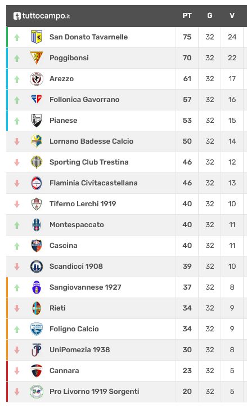Open Pro Livorno 1919 Sorgenti team page

pyautogui.click(x=95, y=391)
